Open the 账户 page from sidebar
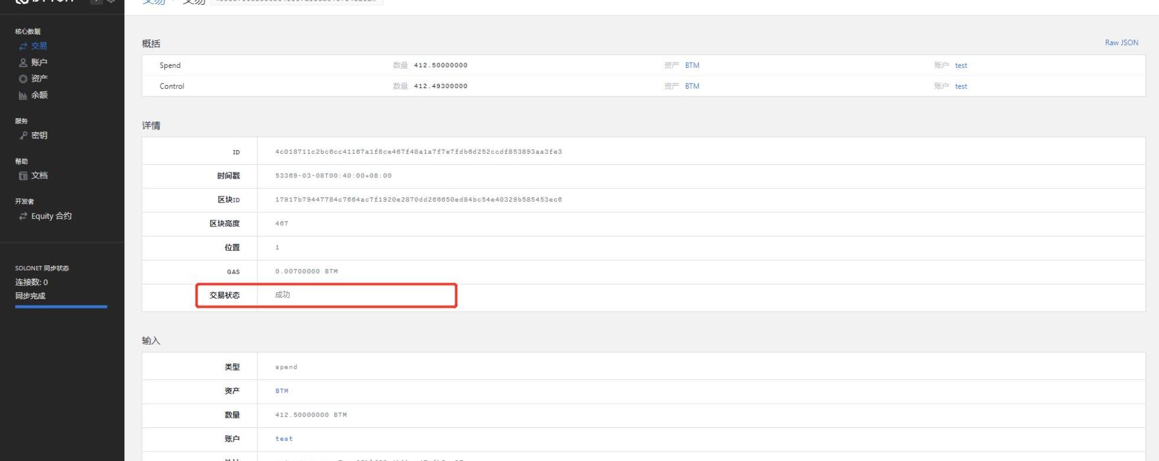This screenshot has width=1159, height=461. tap(39, 63)
